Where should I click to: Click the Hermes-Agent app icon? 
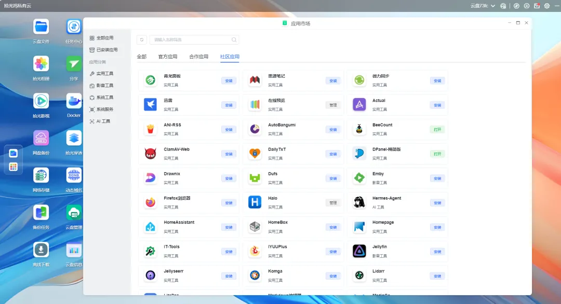(x=359, y=202)
